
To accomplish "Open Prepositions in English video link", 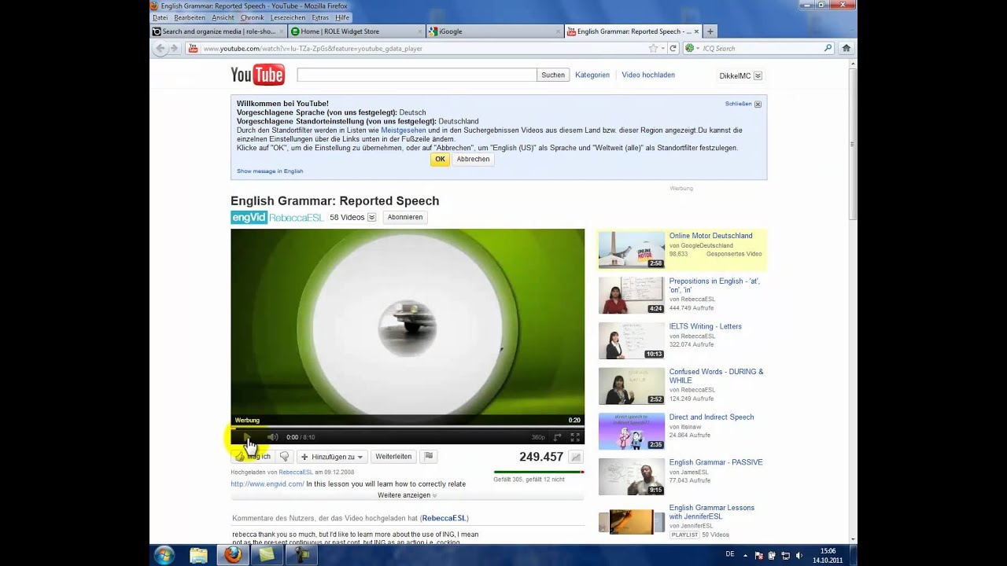I will point(714,285).
